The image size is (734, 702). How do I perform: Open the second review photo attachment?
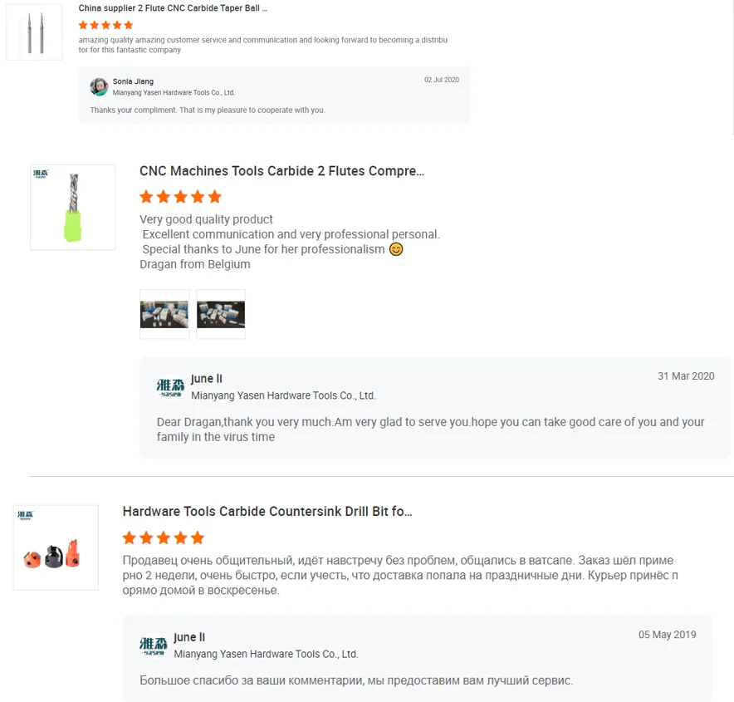pos(221,314)
